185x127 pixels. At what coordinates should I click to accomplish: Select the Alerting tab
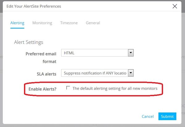[x=17, y=23]
